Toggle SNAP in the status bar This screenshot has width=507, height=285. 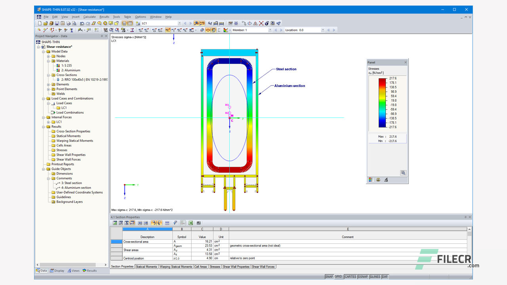[329, 277]
